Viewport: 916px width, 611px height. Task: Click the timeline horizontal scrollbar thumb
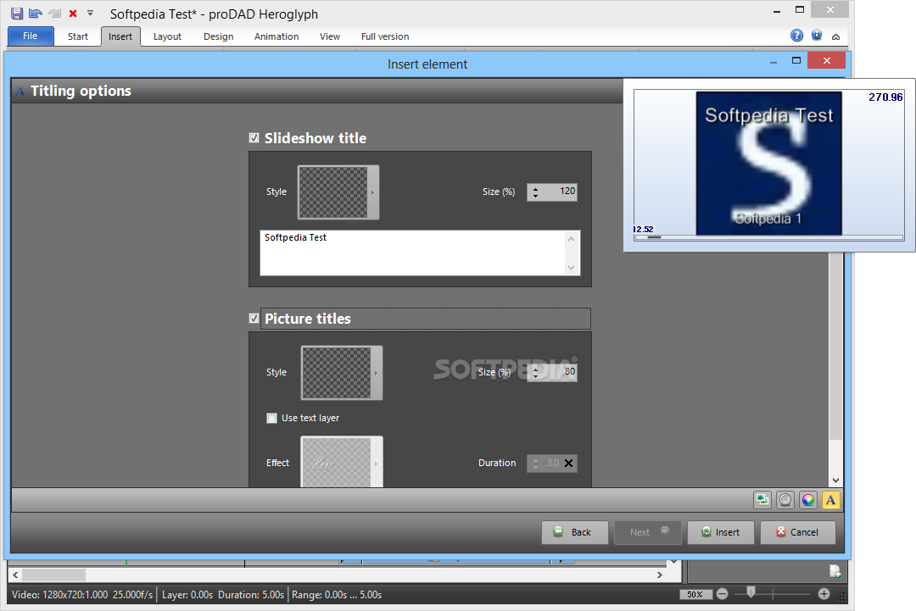[x=53, y=575]
